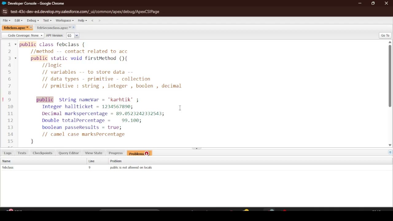Close the febclass.apxc tab
This screenshot has width=393, height=221.
[x=31, y=28]
